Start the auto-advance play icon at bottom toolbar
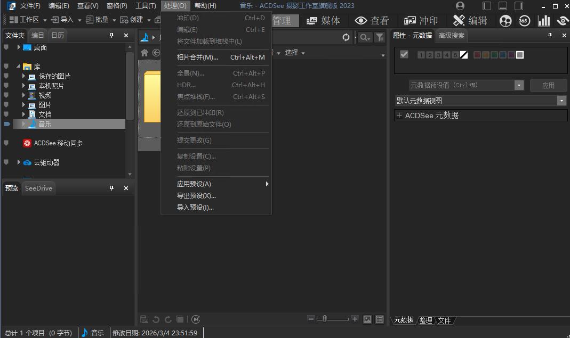Screen dimensions: 570x338 pos(196,319)
